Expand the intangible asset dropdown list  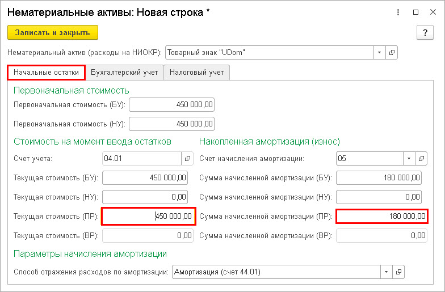point(379,52)
